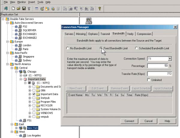Image resolution: width=180 pixels, height=138 pixels.
Task: Click the Delete trash can toolbar icon
Action: click(29, 8)
